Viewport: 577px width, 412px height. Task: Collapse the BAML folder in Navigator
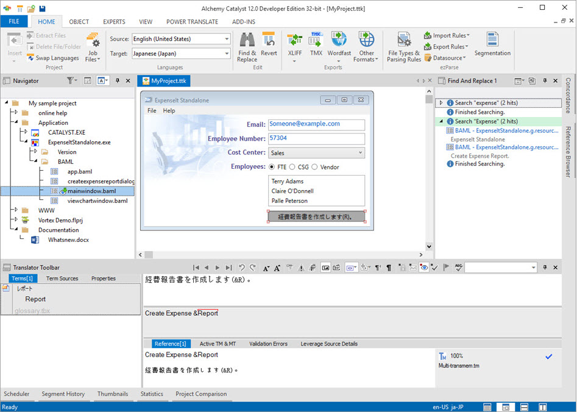pos(35,161)
